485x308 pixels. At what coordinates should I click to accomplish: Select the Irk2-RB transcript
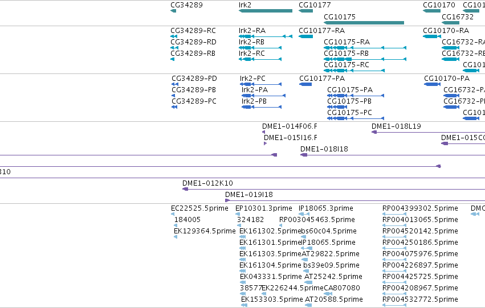(x=251, y=42)
